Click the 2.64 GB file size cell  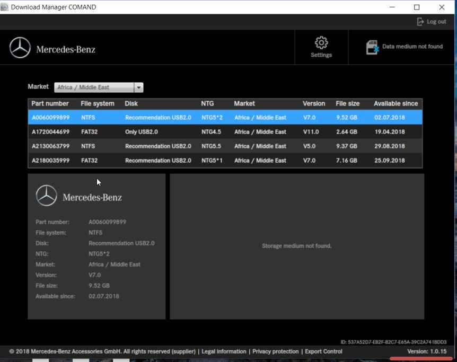(x=347, y=132)
